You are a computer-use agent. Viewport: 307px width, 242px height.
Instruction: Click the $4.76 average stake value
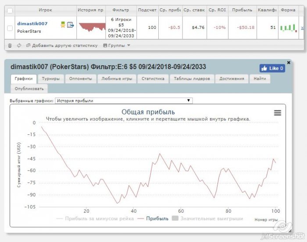pos(198,28)
